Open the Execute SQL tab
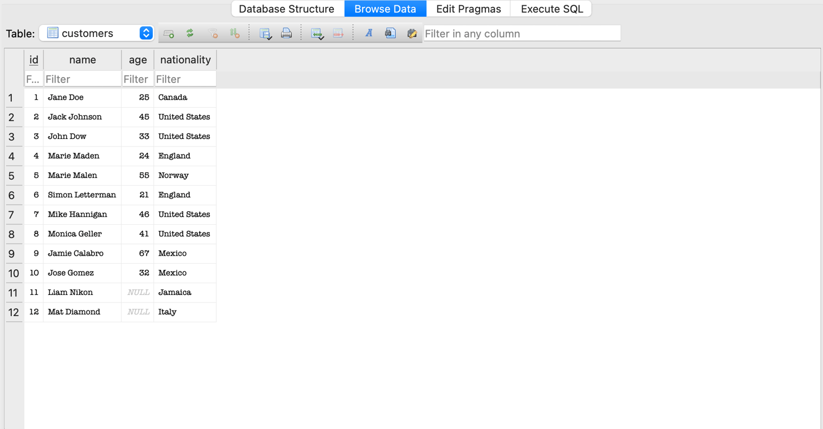Viewport: 823px width, 429px height. [x=552, y=9]
